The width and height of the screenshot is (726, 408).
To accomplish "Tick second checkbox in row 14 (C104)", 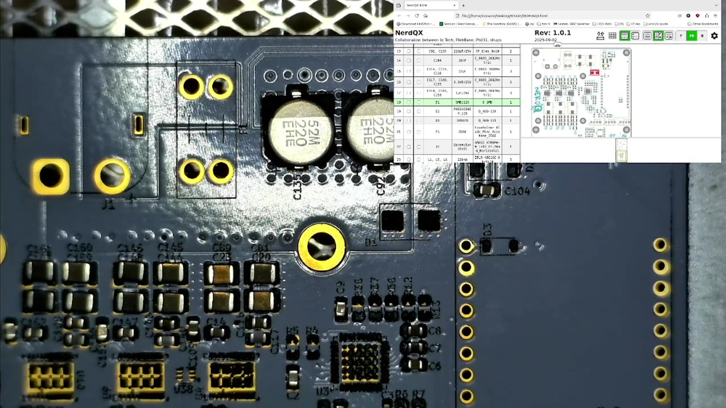I will coord(419,60).
